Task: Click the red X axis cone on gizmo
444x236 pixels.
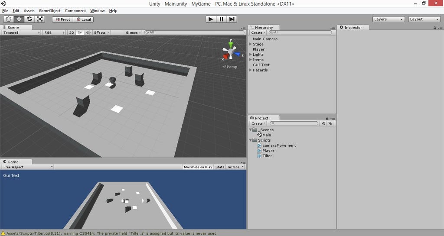Action: 225,57
